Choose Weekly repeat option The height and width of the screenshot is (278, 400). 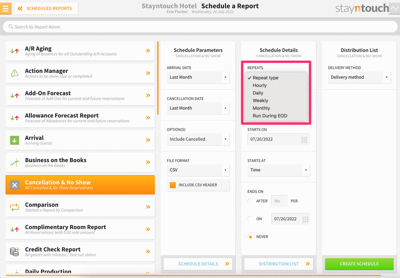point(276,101)
